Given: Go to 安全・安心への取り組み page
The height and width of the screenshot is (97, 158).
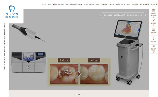Looking at the screenshot, I should point(74,4).
